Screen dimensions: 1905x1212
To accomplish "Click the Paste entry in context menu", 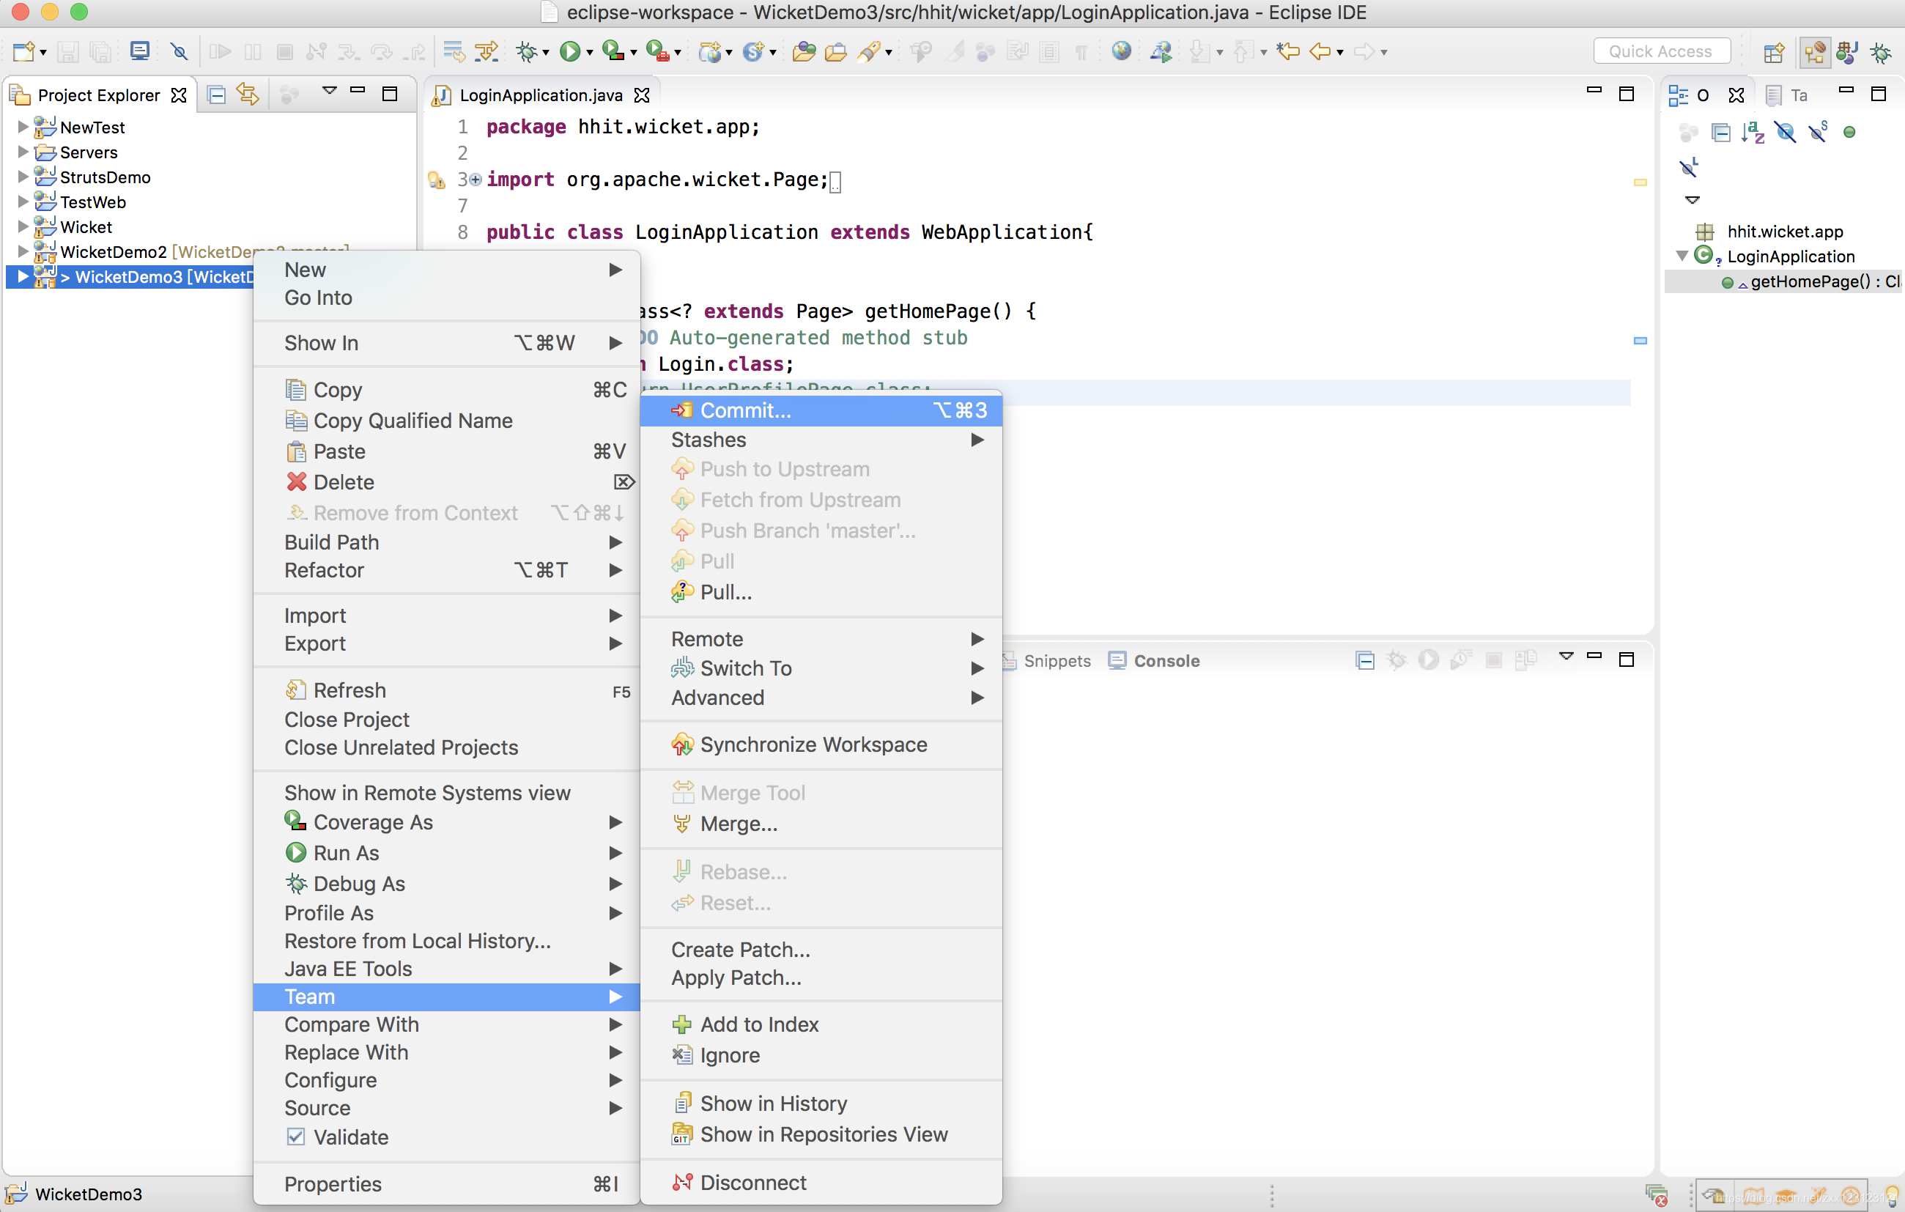I will click(x=446, y=451).
